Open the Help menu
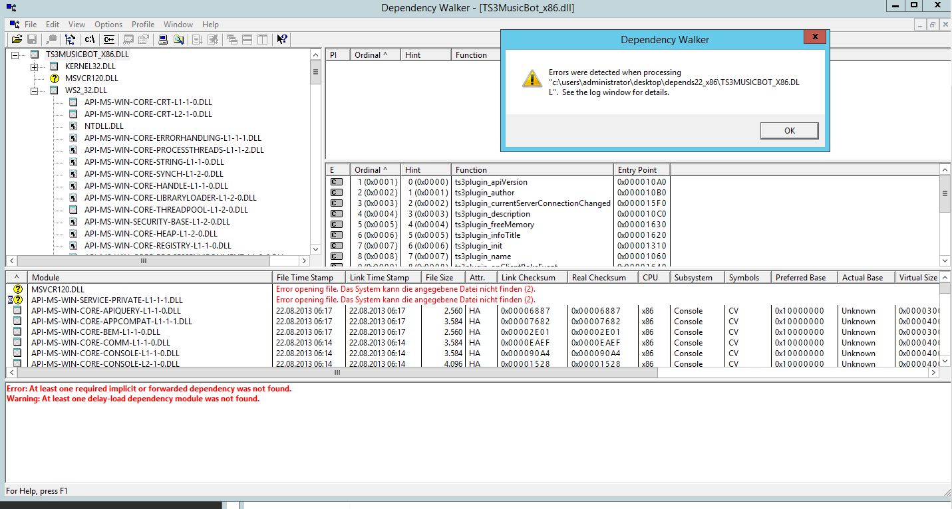This screenshot has height=509, width=952. [210, 25]
